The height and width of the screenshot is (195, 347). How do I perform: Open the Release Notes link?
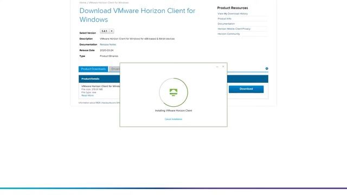[108, 44]
